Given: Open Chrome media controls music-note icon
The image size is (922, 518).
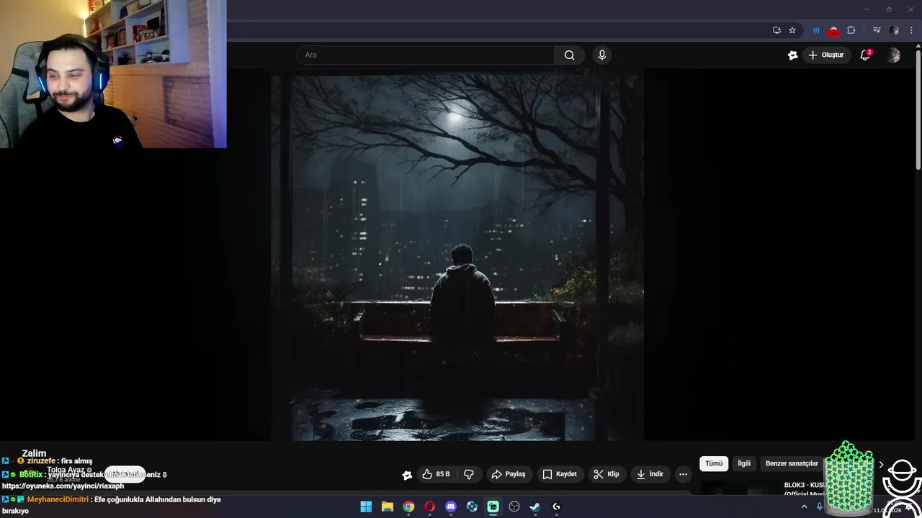Looking at the screenshot, I should click(x=877, y=30).
